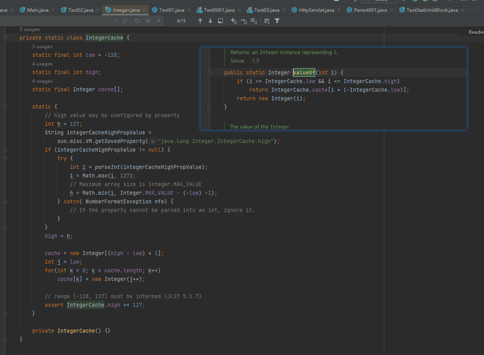This screenshot has width=484, height=355.
Task: Click the '5 usages' hint above IntegerCache
Action: click(x=30, y=29)
